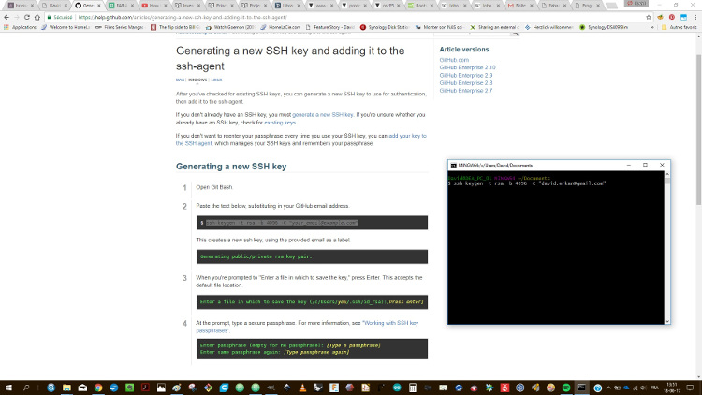Open Photos app from taskbar
The image size is (702, 395).
coord(161,388)
